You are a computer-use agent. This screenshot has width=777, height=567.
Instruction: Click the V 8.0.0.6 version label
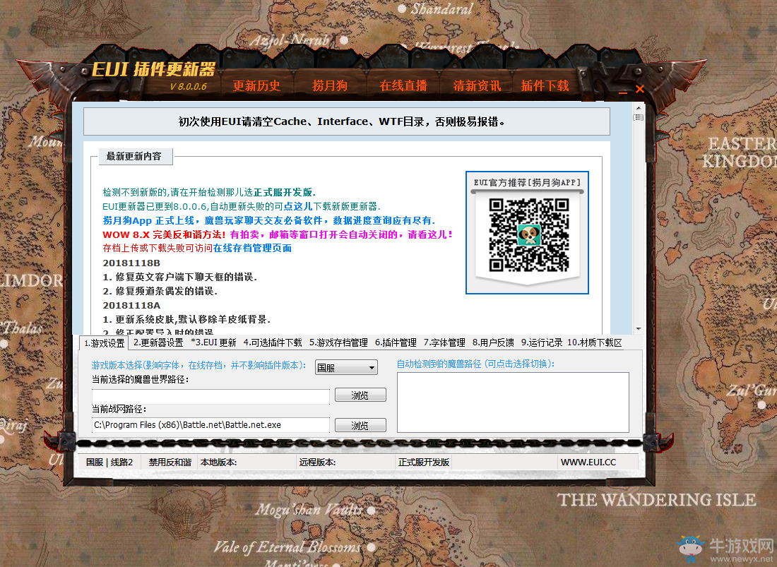click(x=188, y=86)
